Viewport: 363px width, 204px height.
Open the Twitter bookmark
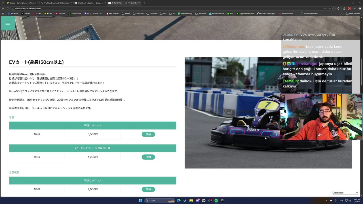pyautogui.click(x=26, y=13)
